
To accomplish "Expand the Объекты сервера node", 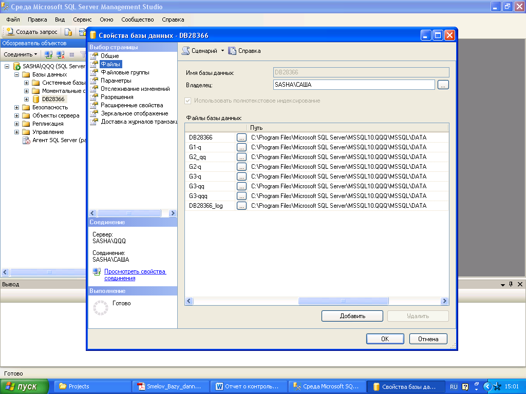I will [x=16, y=115].
